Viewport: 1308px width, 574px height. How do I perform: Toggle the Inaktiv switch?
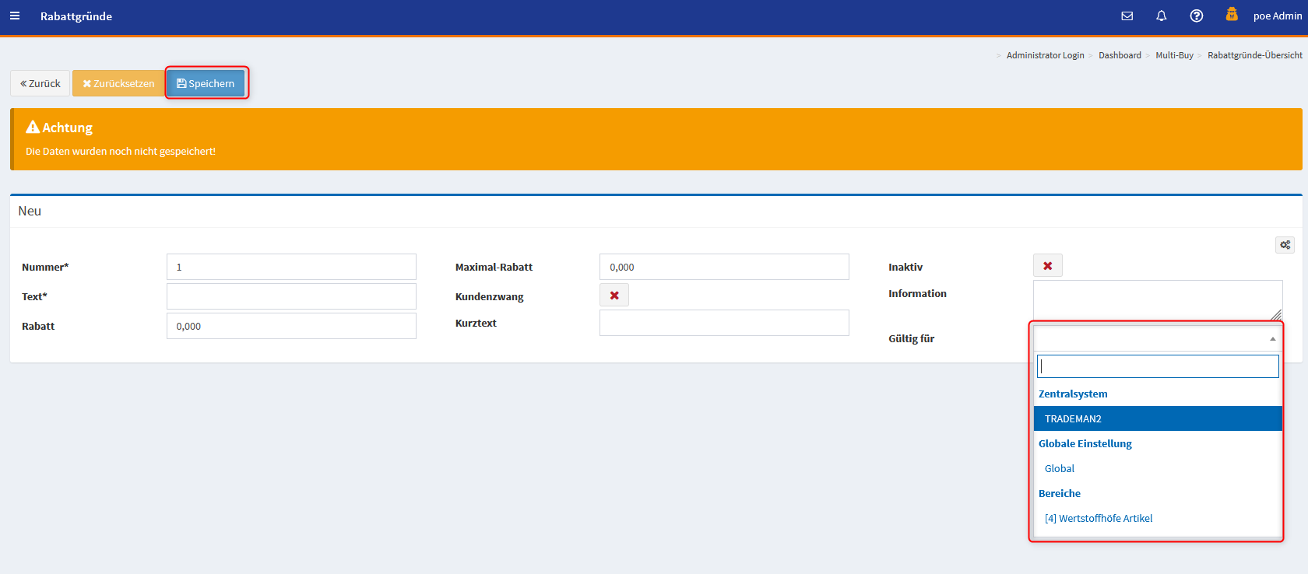tap(1047, 266)
